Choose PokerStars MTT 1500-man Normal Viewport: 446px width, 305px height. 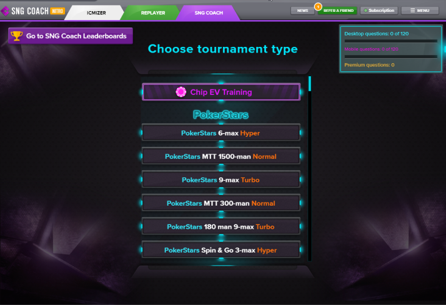(221, 156)
